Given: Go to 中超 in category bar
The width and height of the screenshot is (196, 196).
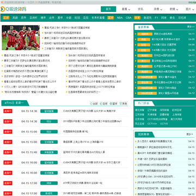Looking at the screenshot, I should click(x=69, y=18).
